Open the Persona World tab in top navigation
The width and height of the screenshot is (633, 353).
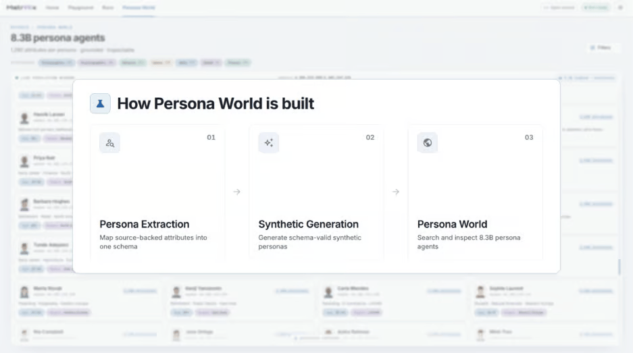pyautogui.click(x=138, y=7)
